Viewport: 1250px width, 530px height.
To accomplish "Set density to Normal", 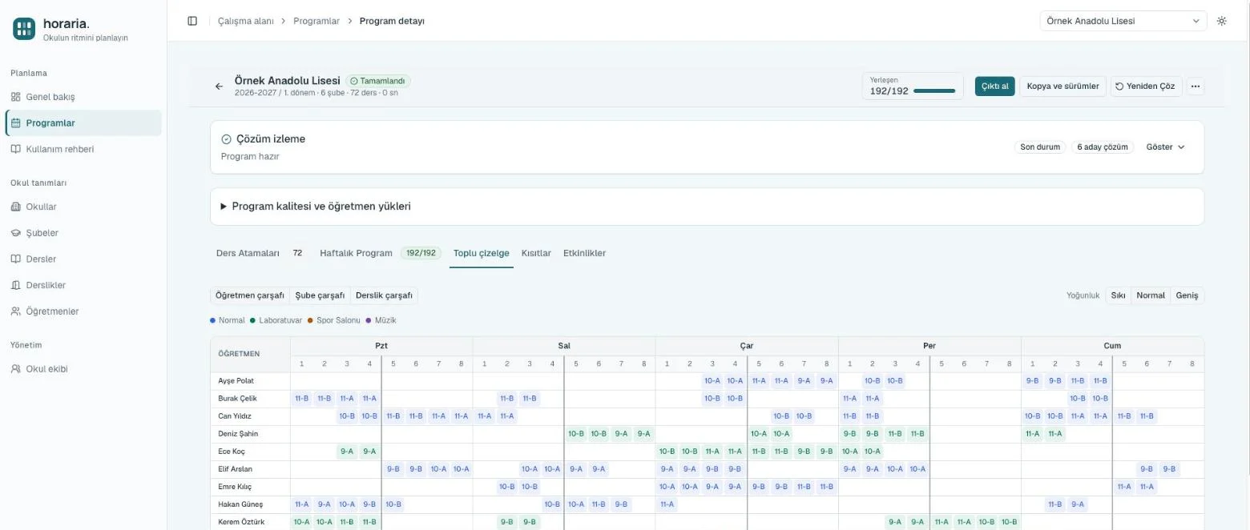I will click(x=1151, y=295).
